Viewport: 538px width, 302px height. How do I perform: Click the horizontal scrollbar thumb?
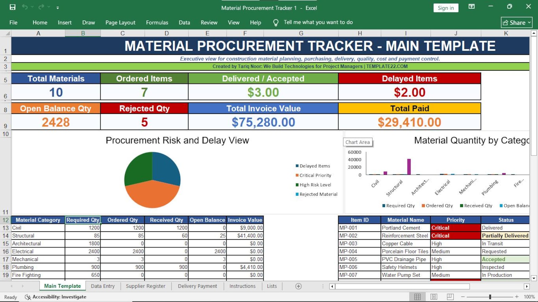tap(402, 286)
